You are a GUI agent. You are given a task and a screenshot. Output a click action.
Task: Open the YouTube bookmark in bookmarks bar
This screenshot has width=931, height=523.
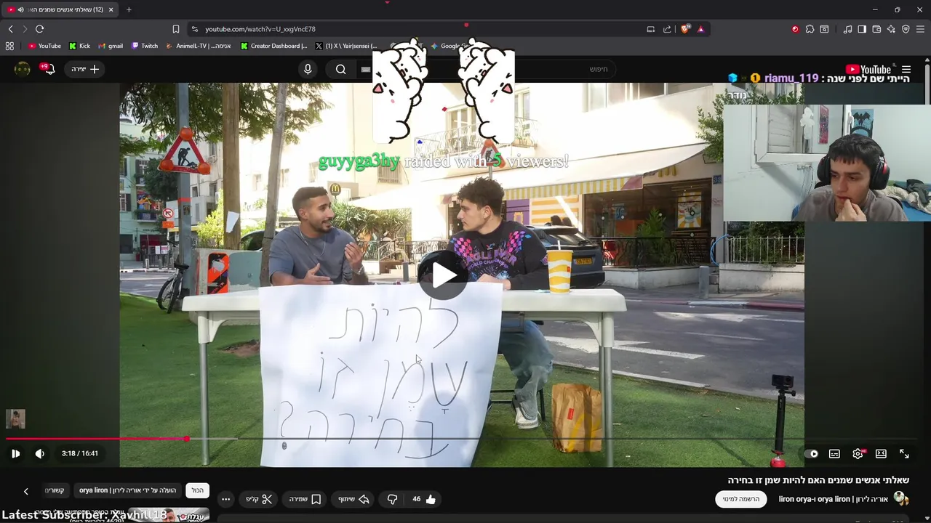[x=44, y=46]
